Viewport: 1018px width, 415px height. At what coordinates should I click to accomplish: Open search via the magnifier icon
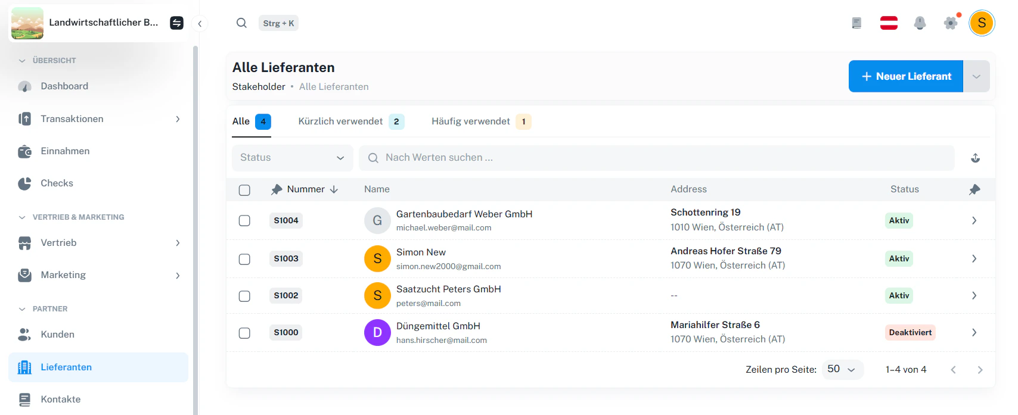[x=241, y=23]
